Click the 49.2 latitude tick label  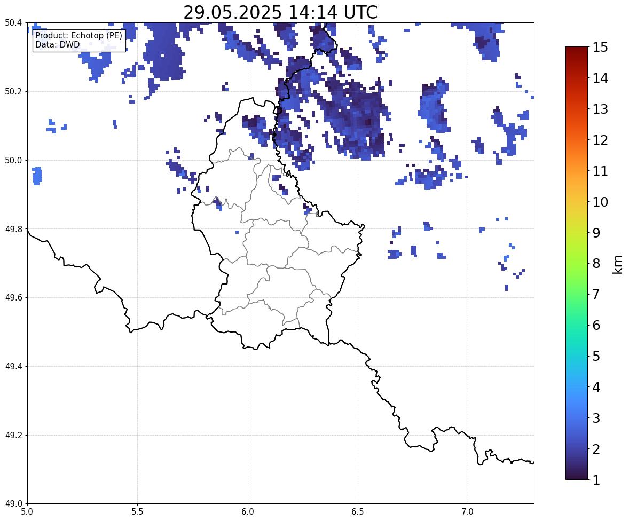pos(13,435)
